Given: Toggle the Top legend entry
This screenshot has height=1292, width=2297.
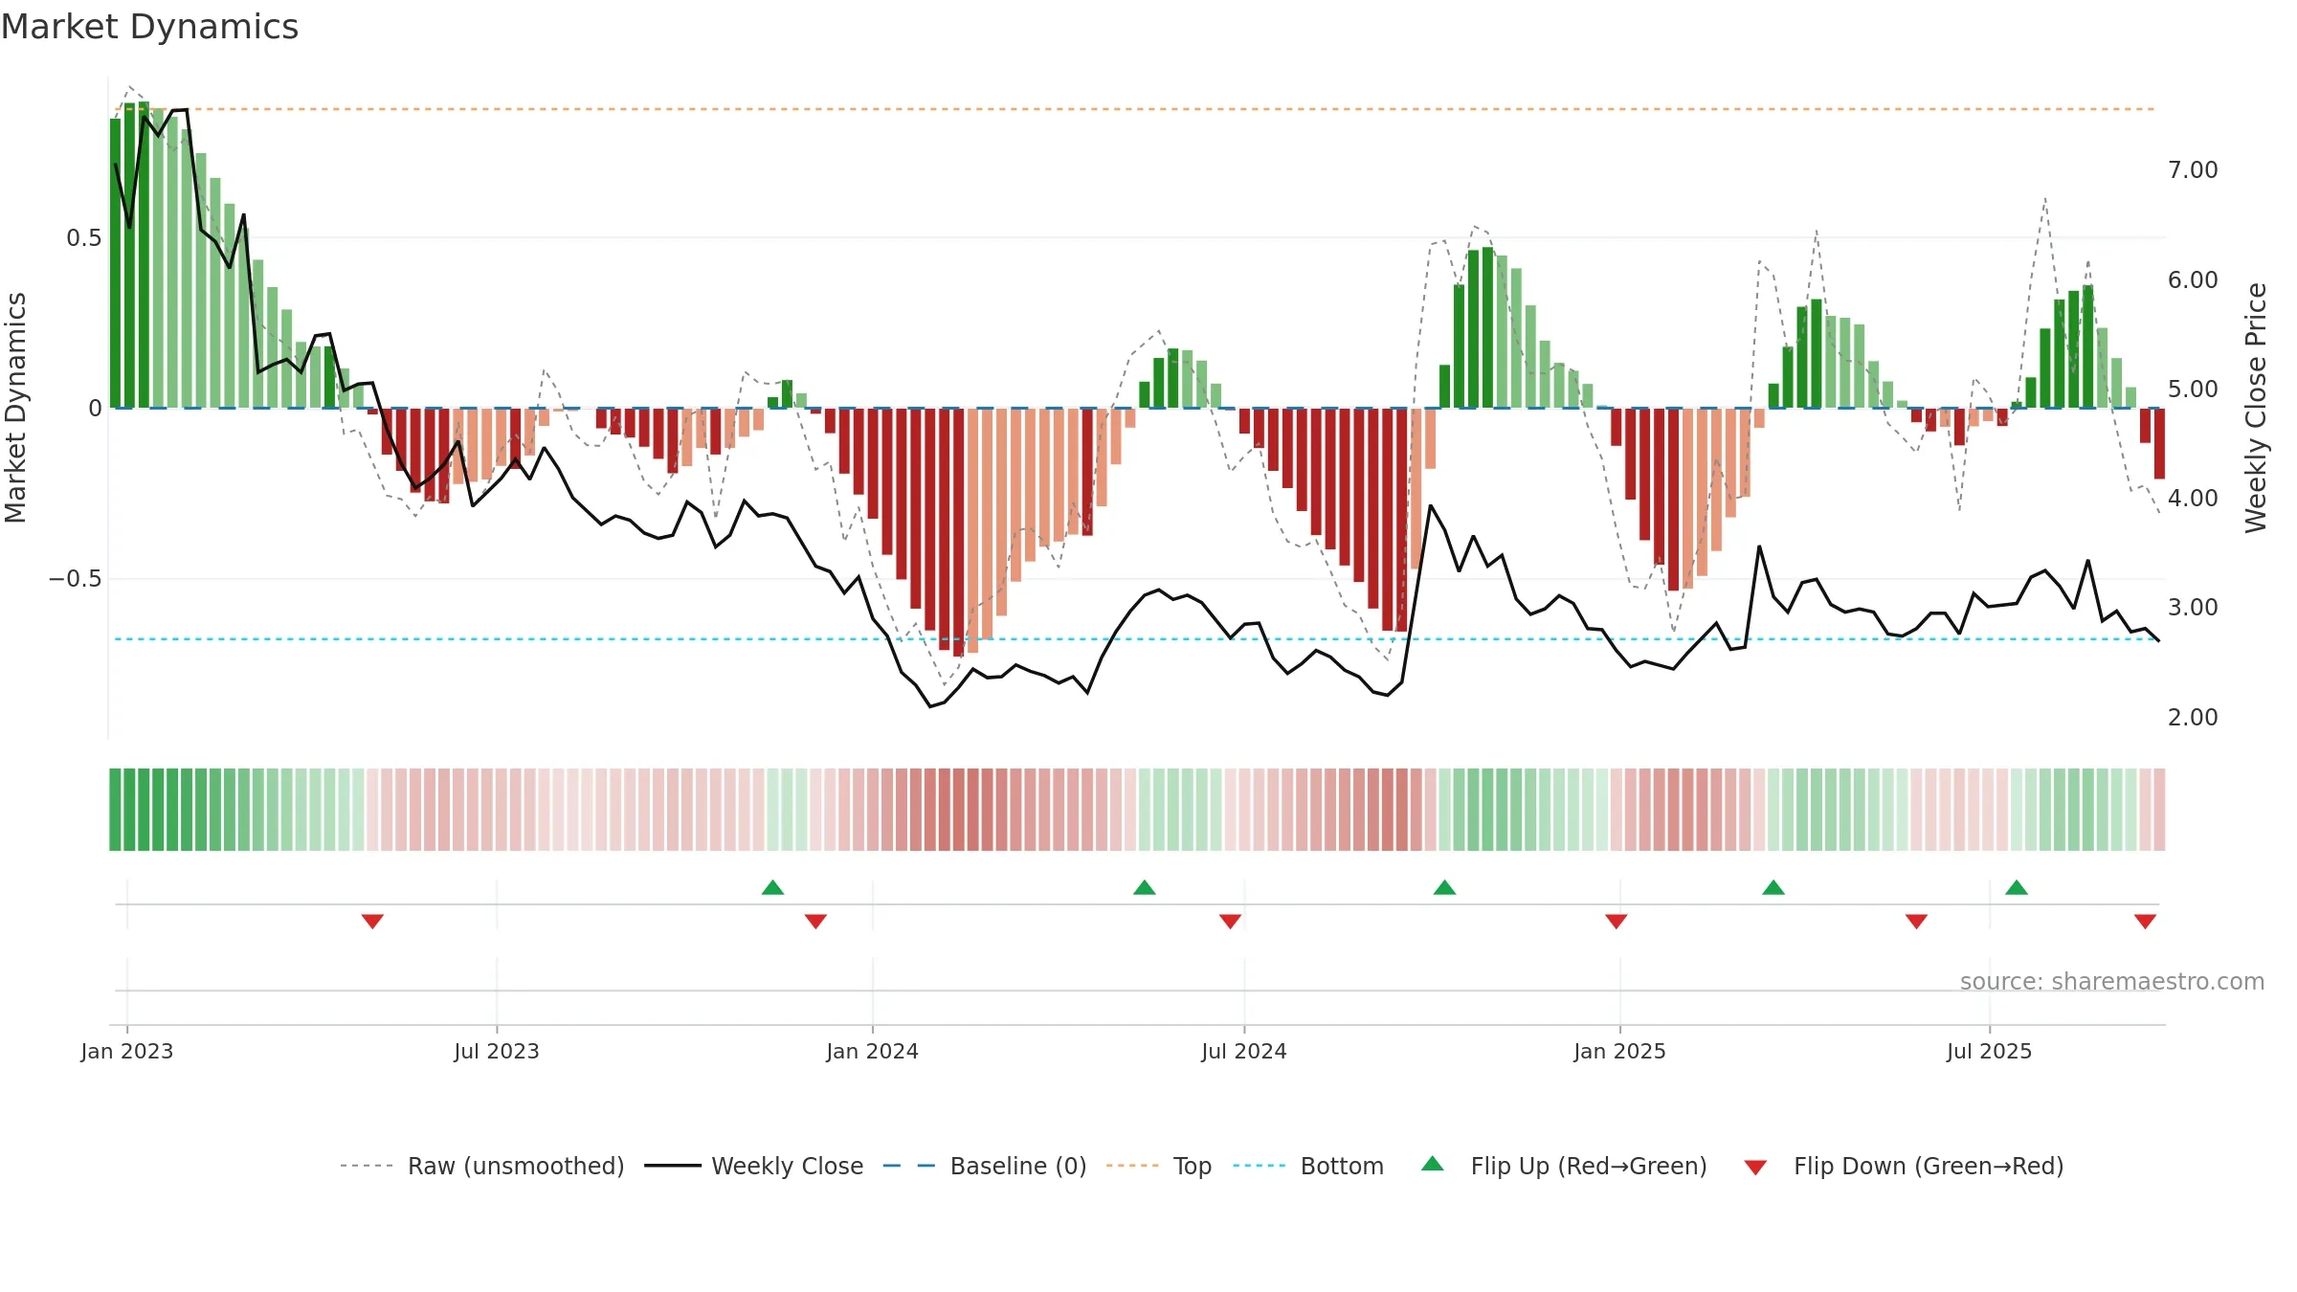Looking at the screenshot, I should tap(1158, 1166).
